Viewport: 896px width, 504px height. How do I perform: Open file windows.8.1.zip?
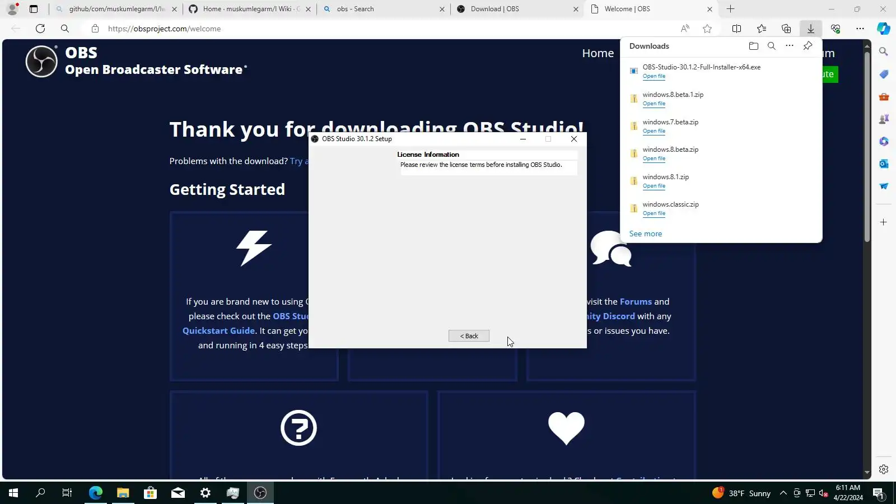pos(654,186)
